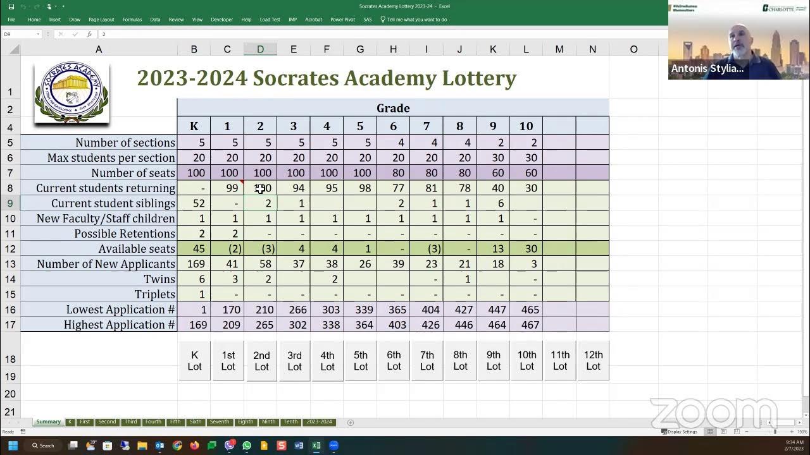Click Display Settings in status bar
810x455 pixels.
[x=680, y=432]
